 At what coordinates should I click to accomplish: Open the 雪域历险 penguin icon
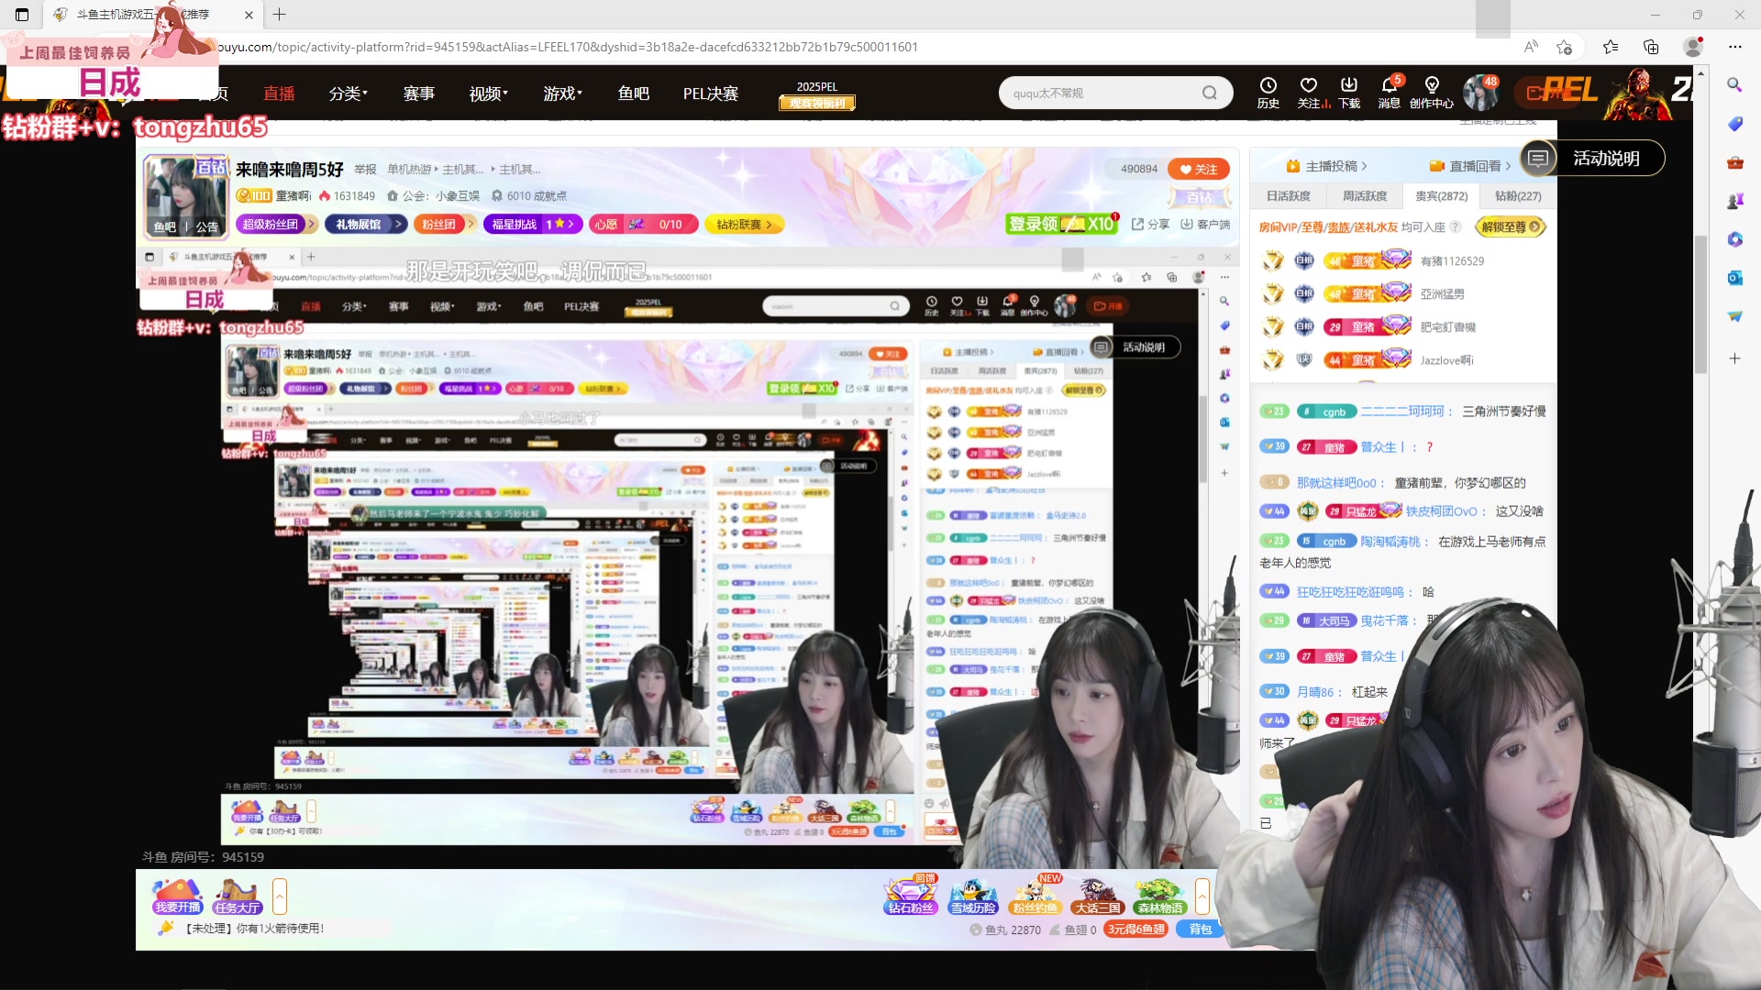pyautogui.click(x=973, y=896)
